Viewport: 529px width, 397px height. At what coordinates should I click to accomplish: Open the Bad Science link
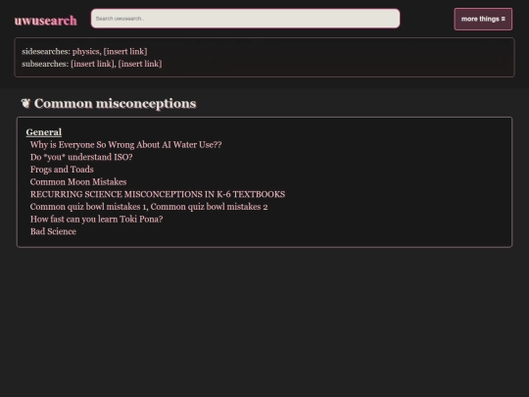click(x=53, y=231)
